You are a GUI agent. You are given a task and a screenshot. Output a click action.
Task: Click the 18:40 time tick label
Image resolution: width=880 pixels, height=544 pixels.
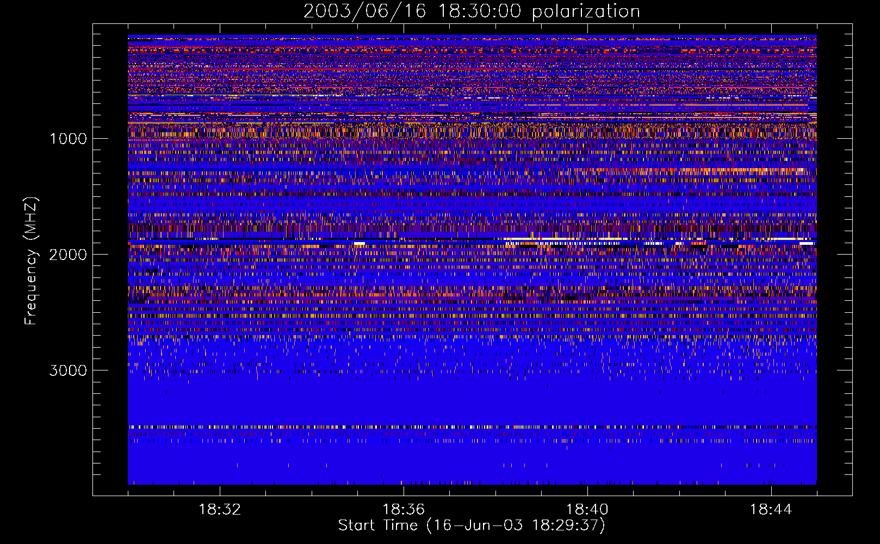click(x=587, y=510)
